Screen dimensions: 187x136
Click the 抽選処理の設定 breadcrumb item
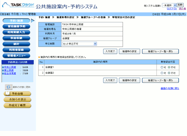[65, 17]
